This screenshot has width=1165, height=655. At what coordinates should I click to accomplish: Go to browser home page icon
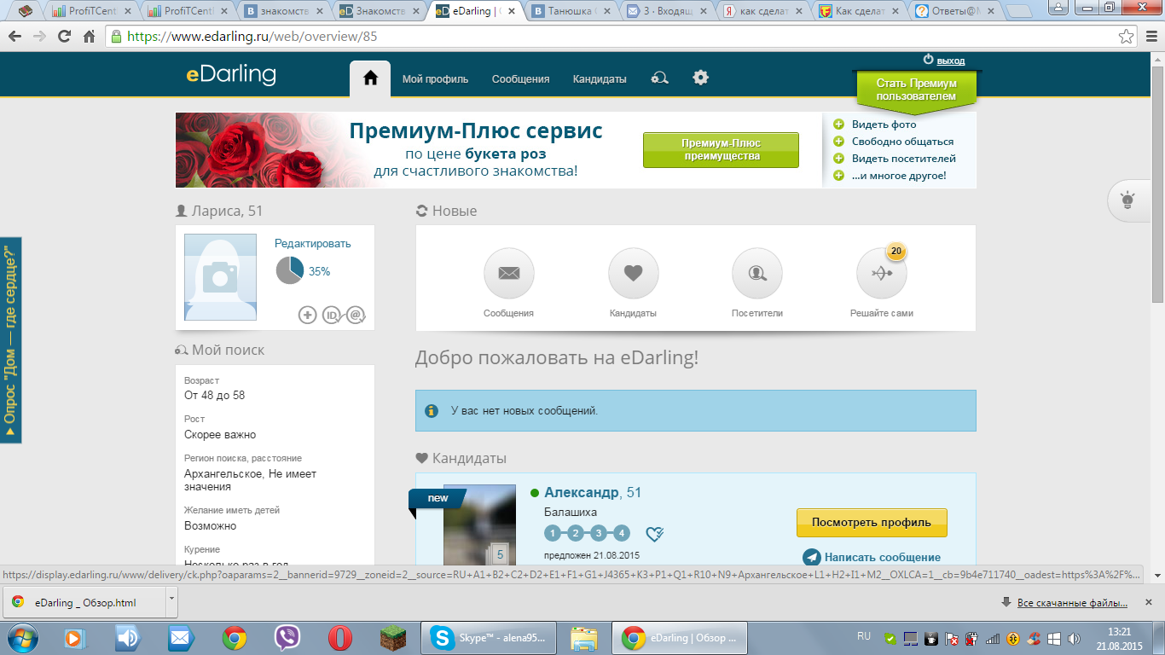(x=89, y=37)
